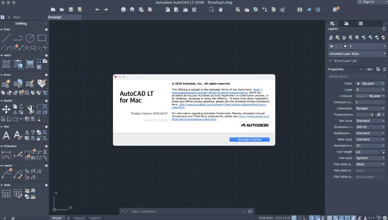The height and width of the screenshot is (220, 388).
Task: Select the Rectangle draw tool
Action: (x=42, y=38)
